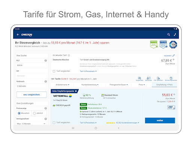
Task: Switch to the Empfehlung + Preis tab
Action: click(x=164, y=85)
